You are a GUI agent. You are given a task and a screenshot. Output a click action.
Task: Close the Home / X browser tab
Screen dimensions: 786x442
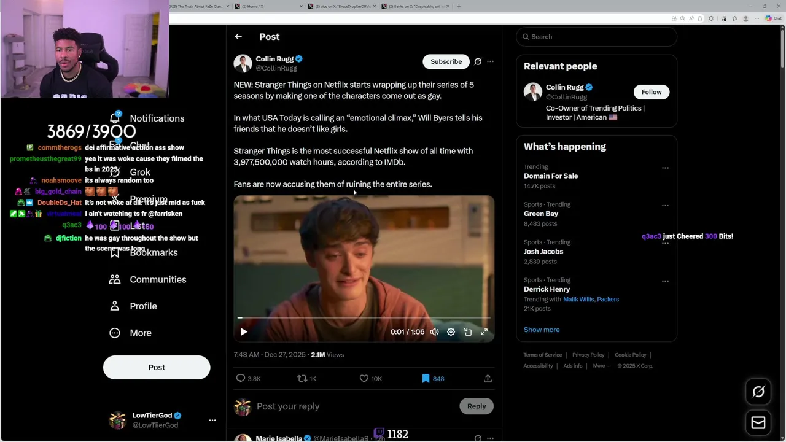pos(301,6)
